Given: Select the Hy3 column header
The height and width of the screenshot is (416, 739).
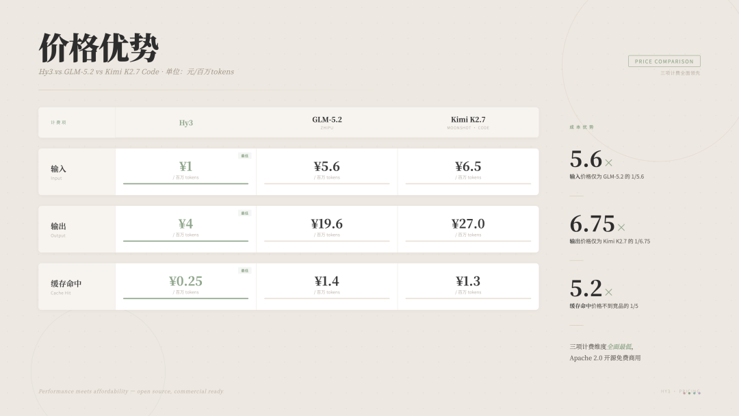Looking at the screenshot, I should (185, 123).
